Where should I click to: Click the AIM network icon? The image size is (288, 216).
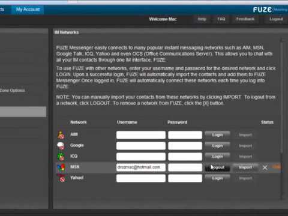[61, 135]
